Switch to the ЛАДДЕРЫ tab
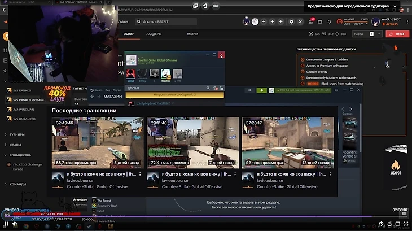This screenshot has width=412, height=231. 154,34
